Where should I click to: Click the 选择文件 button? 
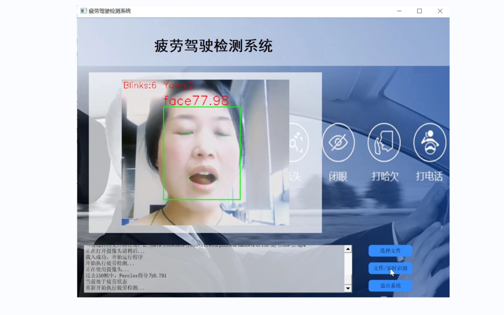pyautogui.click(x=390, y=251)
